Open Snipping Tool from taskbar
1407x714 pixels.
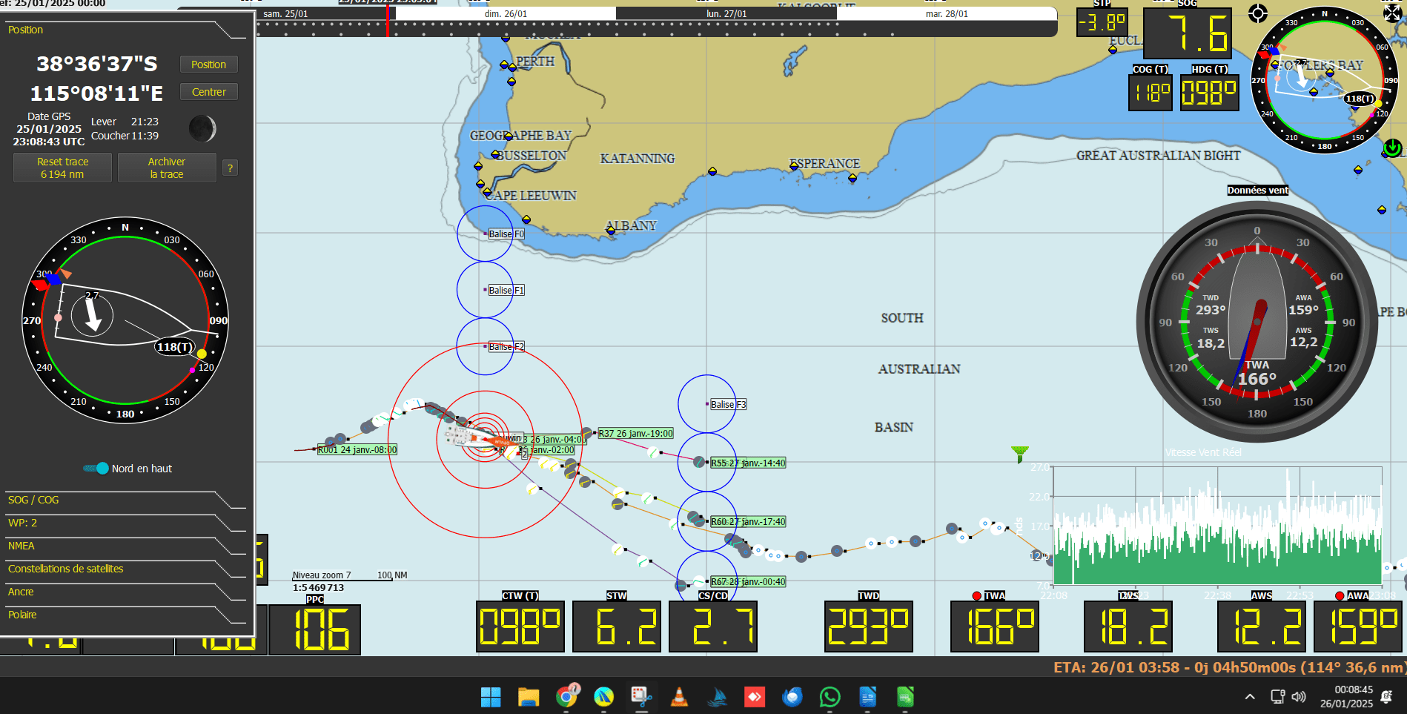click(641, 697)
